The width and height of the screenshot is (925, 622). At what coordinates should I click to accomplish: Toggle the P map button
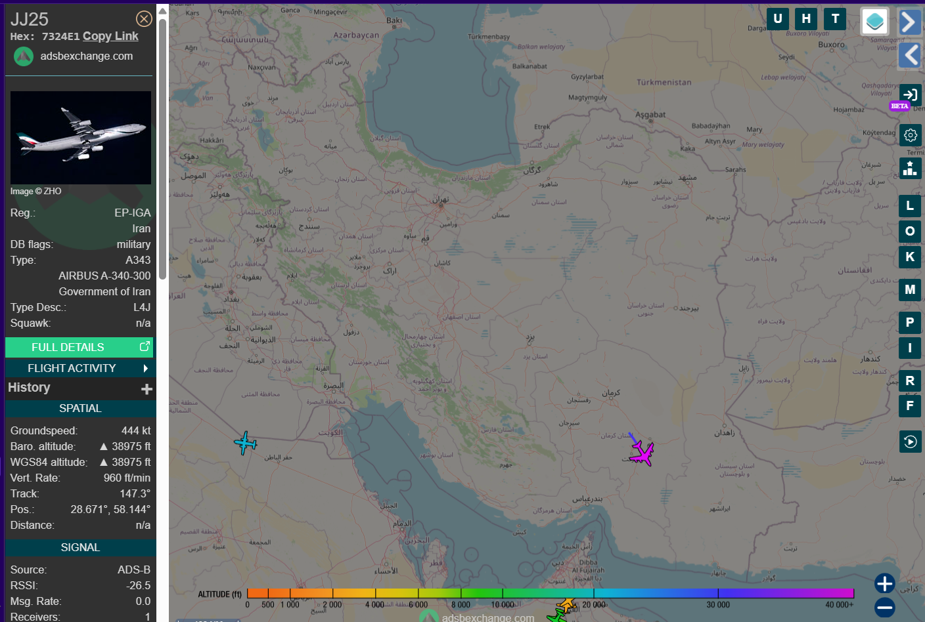click(910, 322)
